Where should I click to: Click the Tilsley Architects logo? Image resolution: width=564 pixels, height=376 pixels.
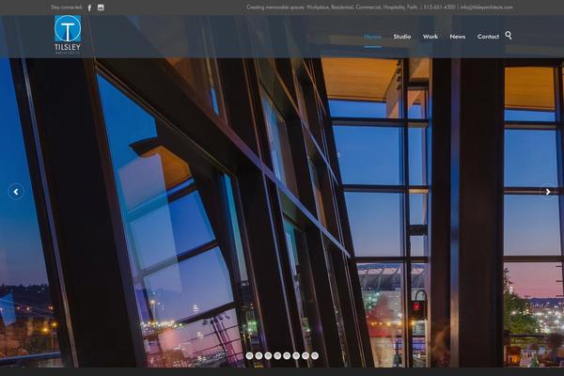pyautogui.click(x=68, y=35)
